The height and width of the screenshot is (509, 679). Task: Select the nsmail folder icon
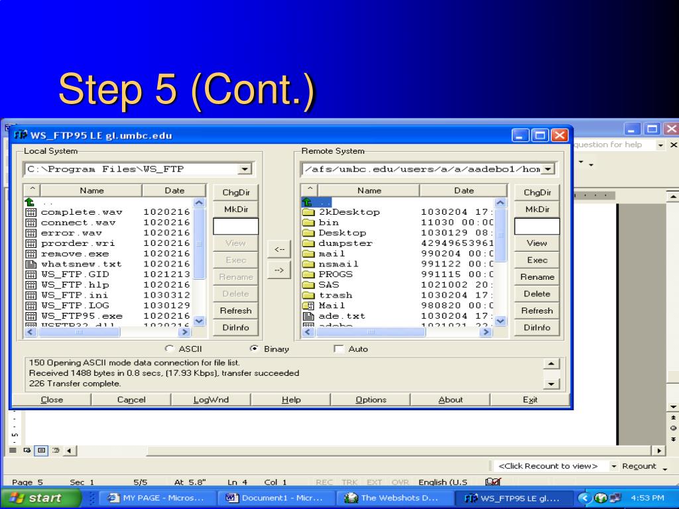[308, 264]
